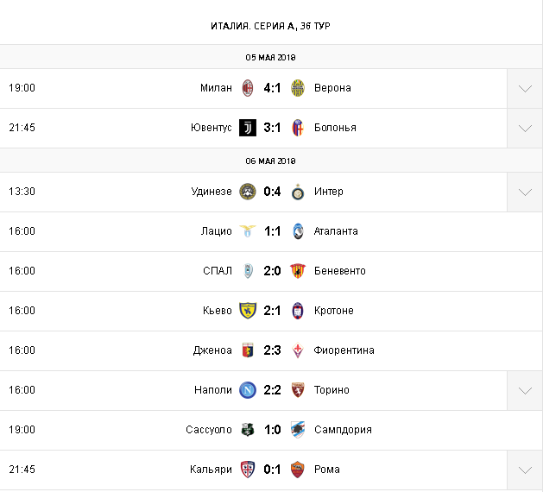Click the Inter club crest icon
Image resolution: width=543 pixels, height=492 pixels.
(x=298, y=192)
